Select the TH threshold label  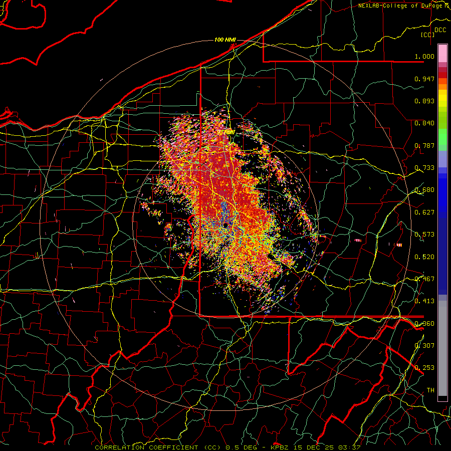coord(430,390)
